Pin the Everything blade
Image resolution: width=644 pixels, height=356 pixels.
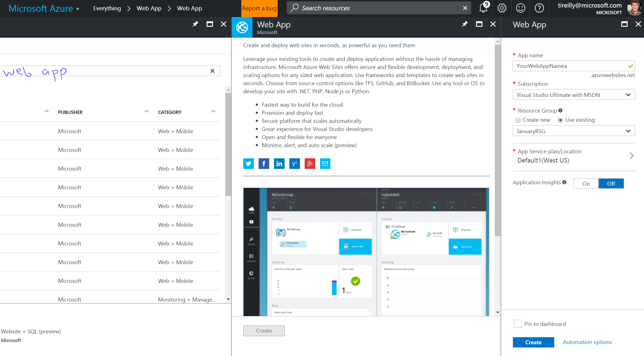tap(195, 24)
